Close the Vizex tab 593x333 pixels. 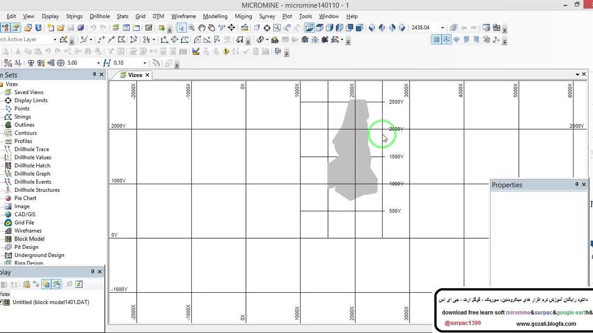[147, 75]
